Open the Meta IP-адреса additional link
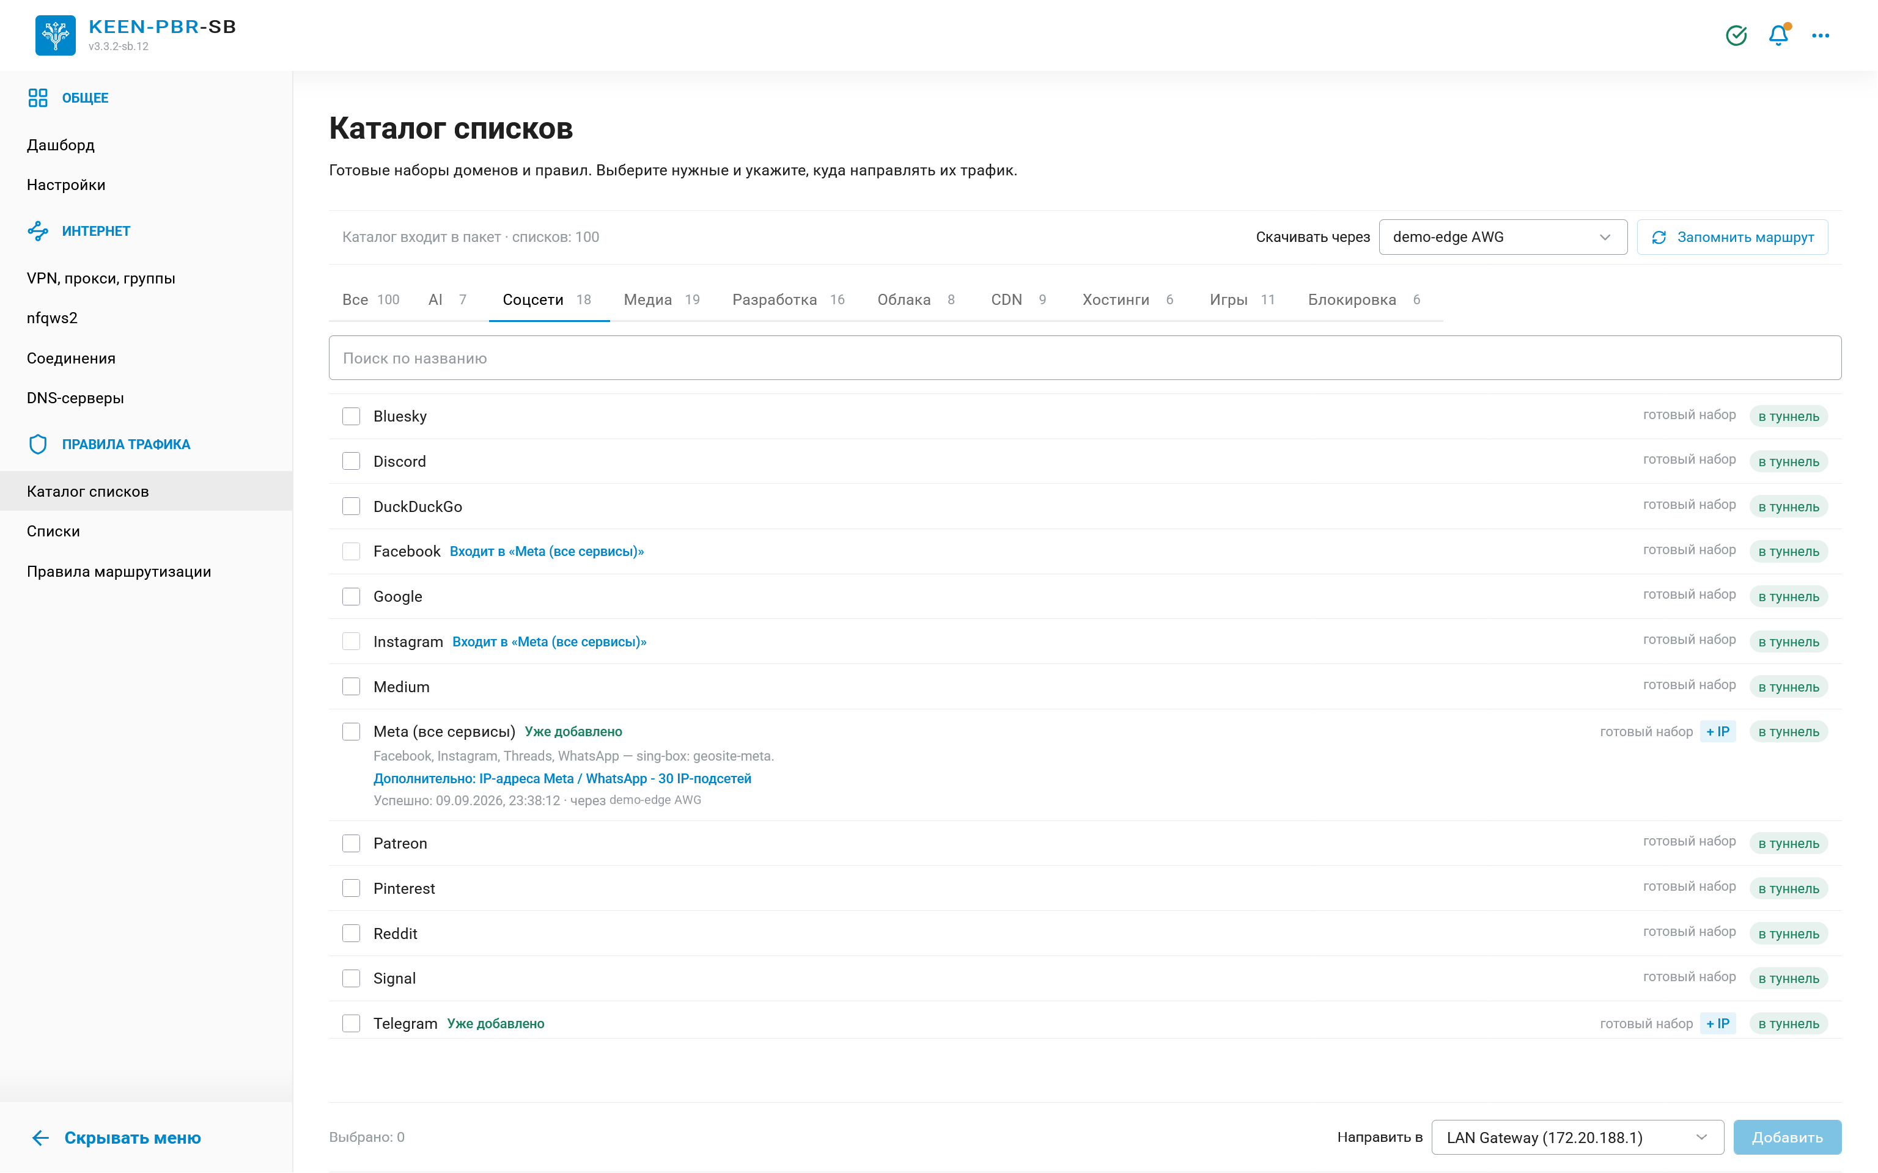 click(x=562, y=778)
